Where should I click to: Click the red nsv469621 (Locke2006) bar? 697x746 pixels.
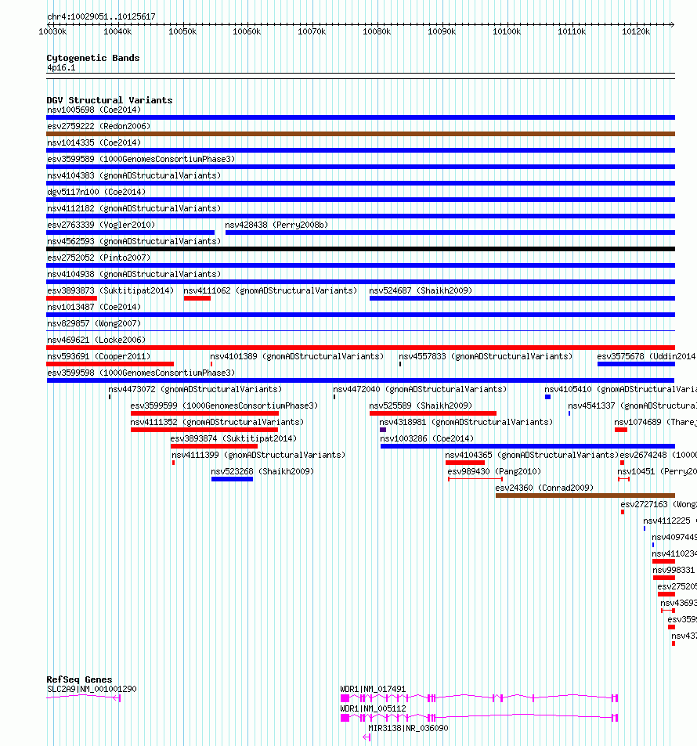(x=360, y=348)
